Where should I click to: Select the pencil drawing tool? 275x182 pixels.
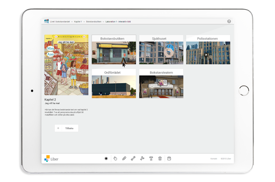(124, 158)
